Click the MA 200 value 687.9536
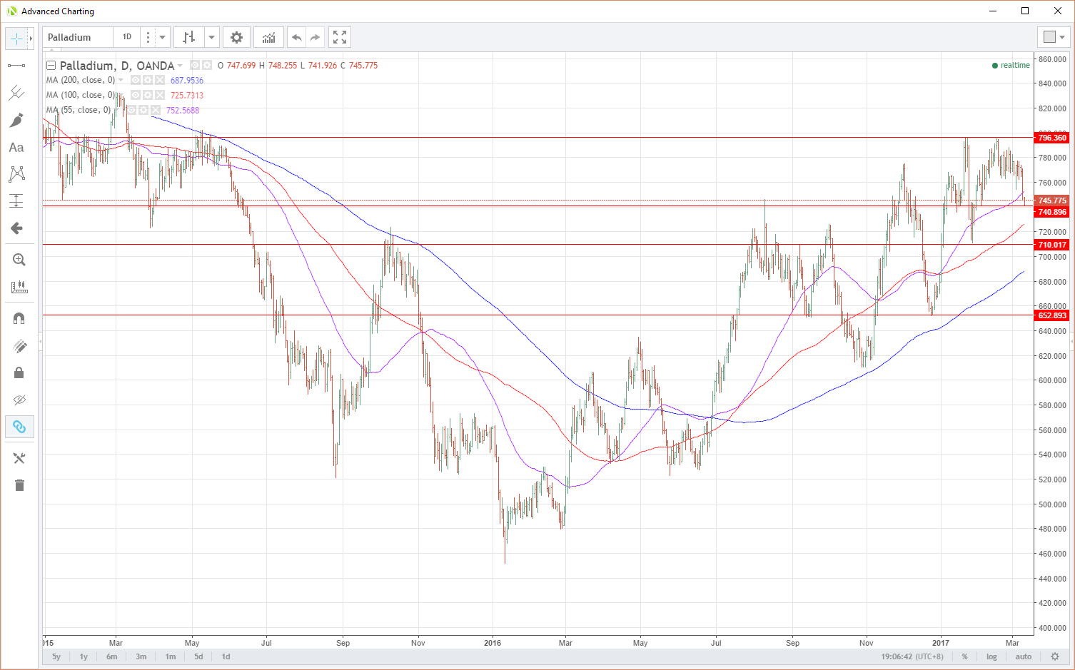 click(x=187, y=81)
